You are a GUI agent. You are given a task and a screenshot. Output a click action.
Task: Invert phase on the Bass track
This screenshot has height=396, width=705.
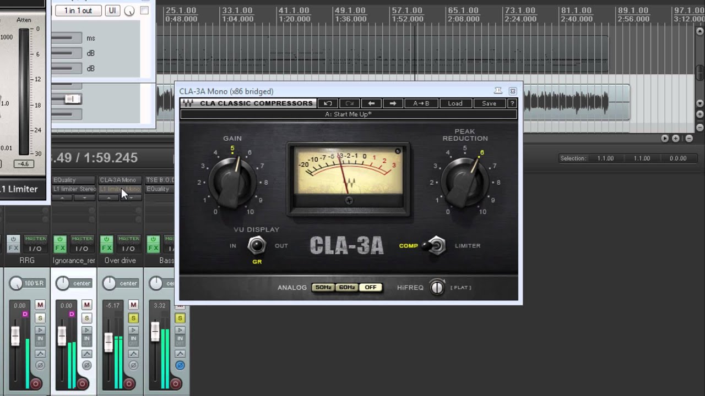point(180,365)
